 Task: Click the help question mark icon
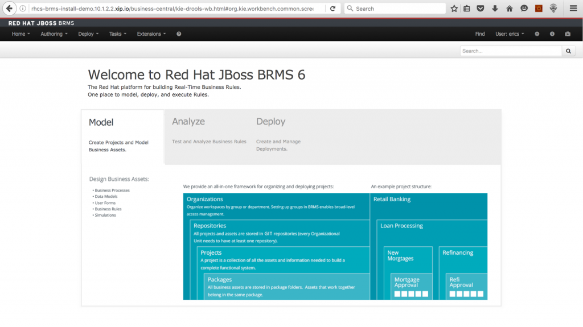click(x=179, y=34)
